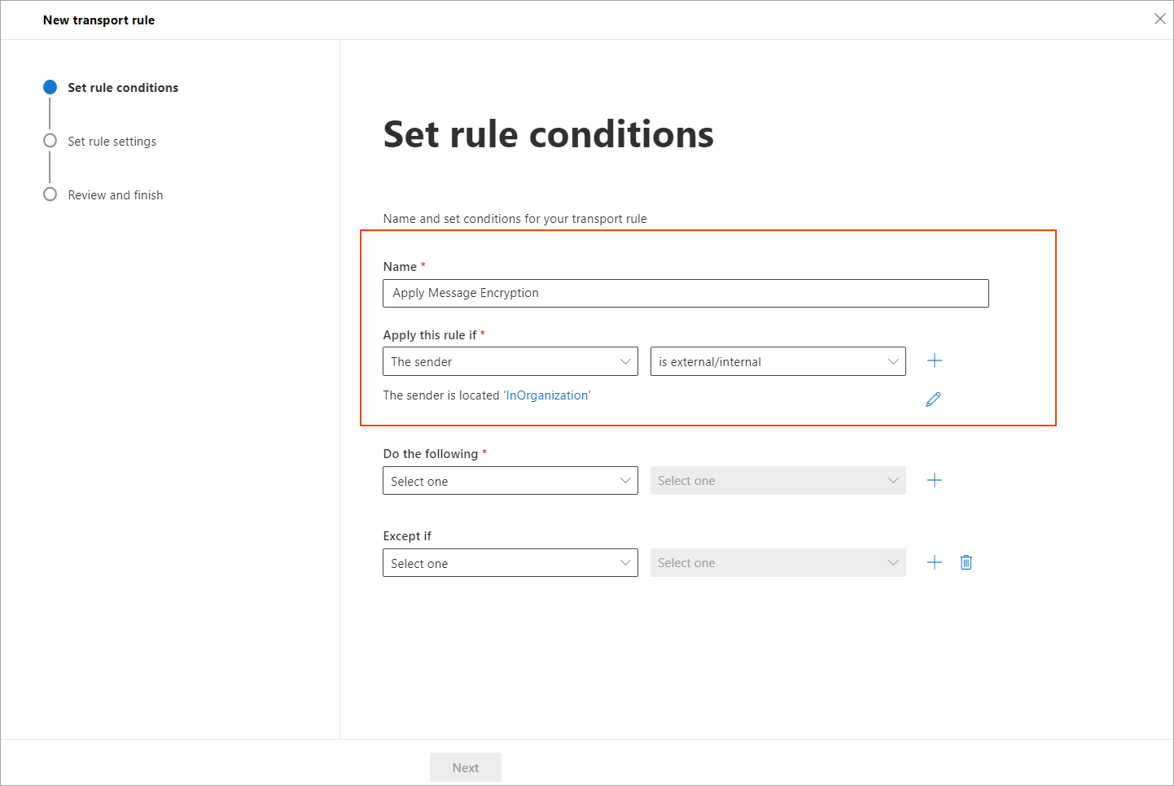Click the Set rule settings step circle
Screen dimensions: 1174x786
click(50, 140)
